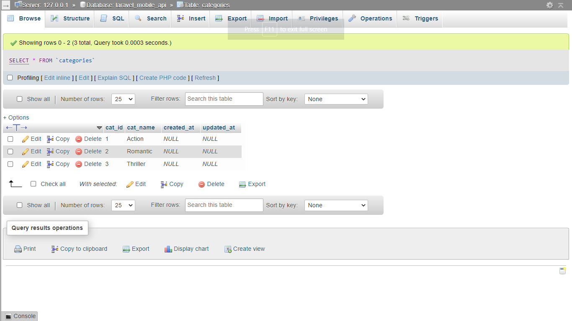
Task: Click the Display chart icon
Action: (168, 249)
